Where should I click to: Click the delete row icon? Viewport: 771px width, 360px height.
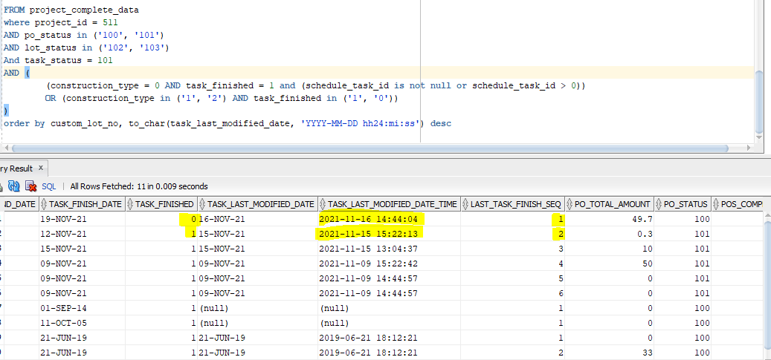(x=31, y=186)
